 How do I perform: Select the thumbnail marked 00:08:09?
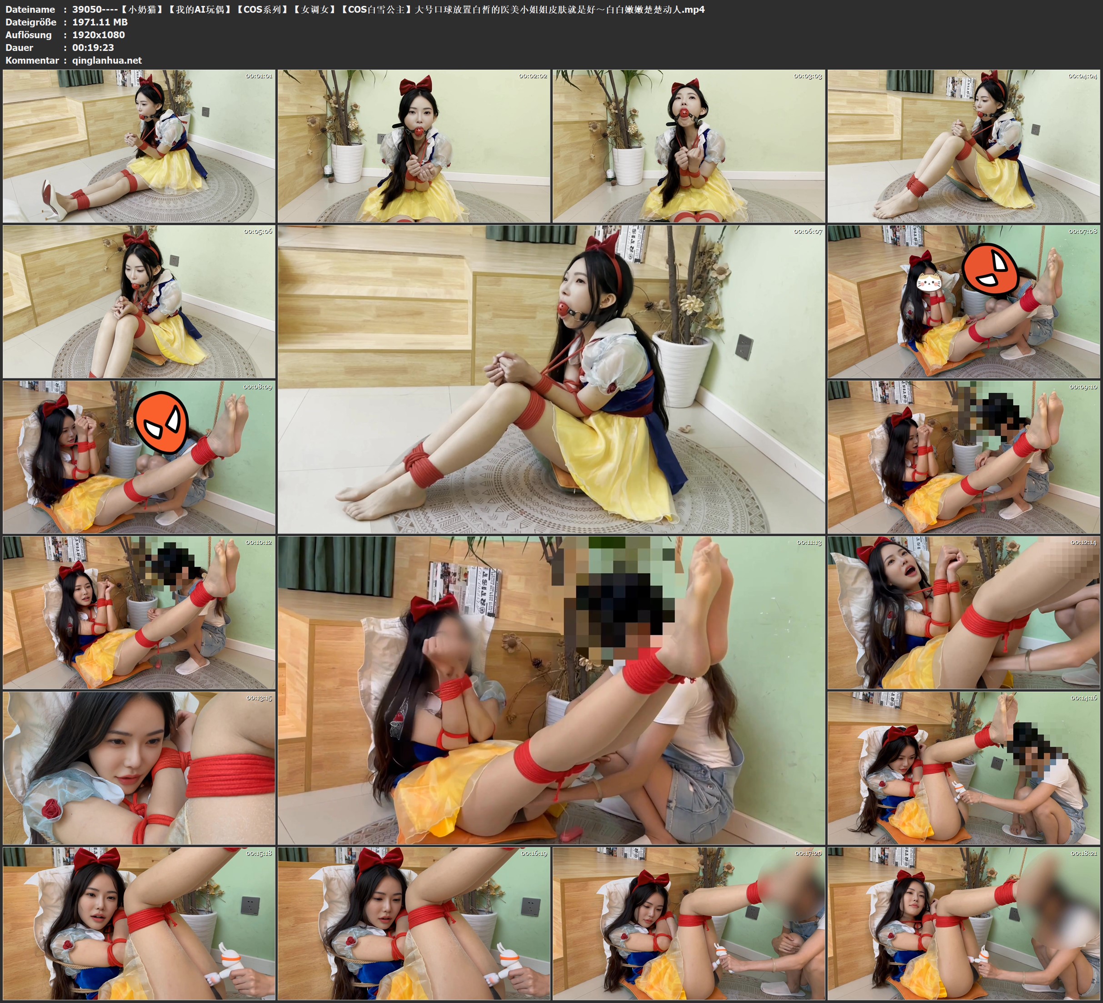coord(139,456)
